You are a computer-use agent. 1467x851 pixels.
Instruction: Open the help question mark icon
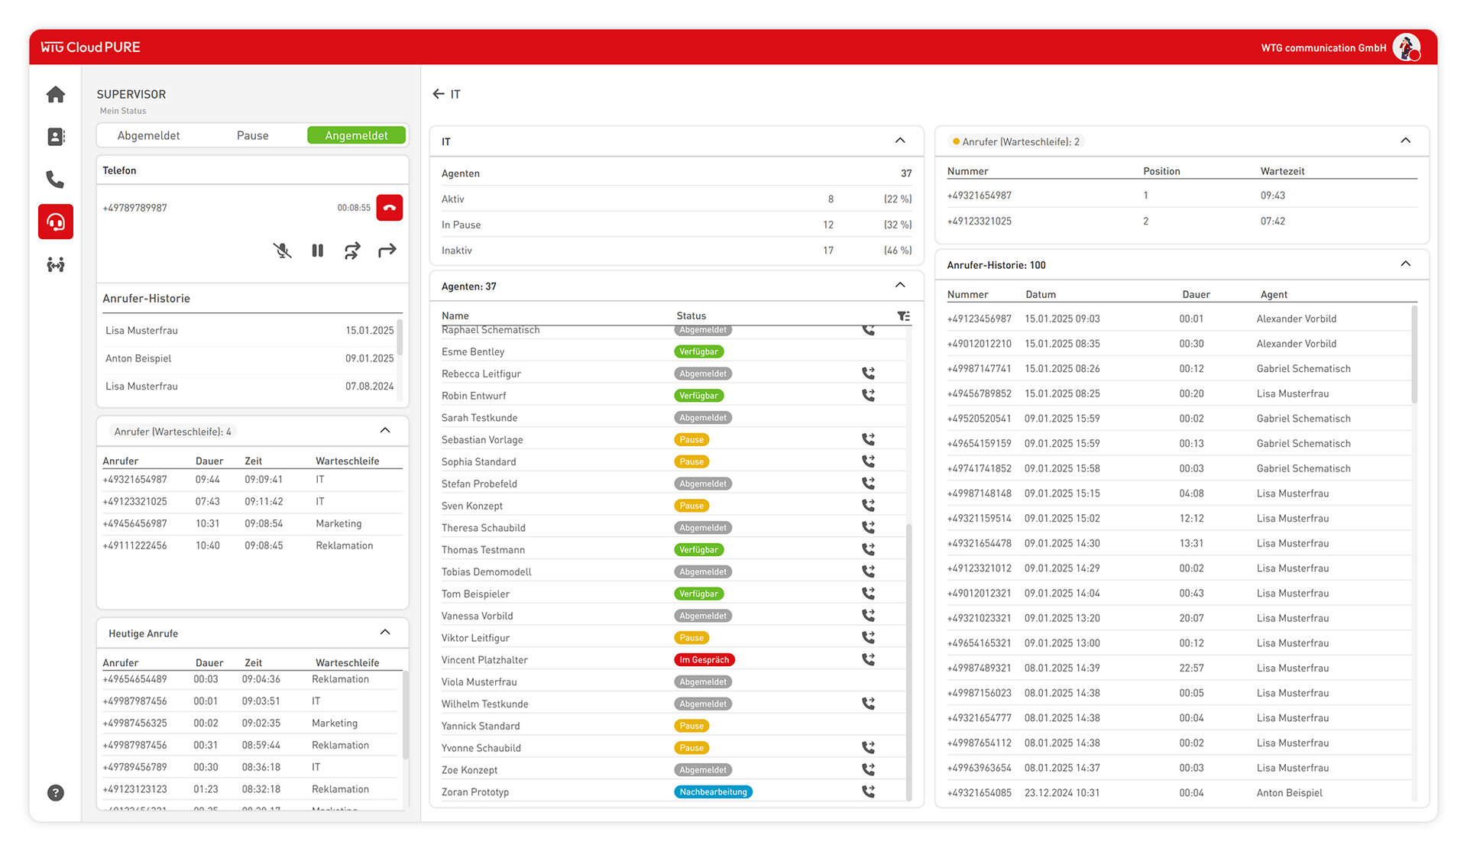[56, 793]
